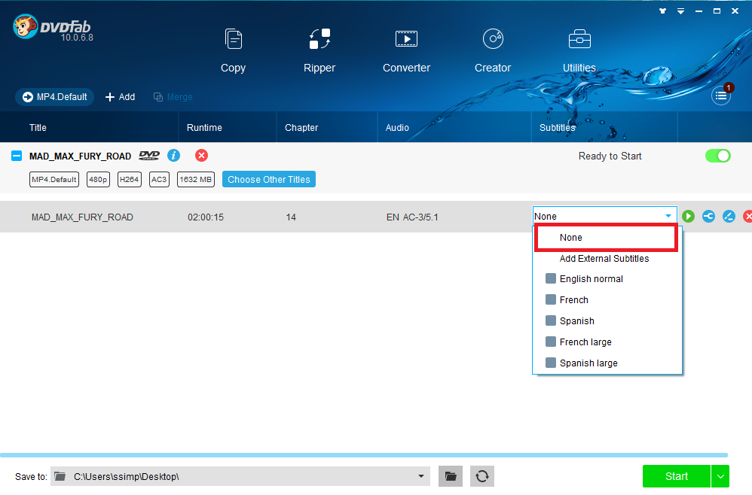Open the video edit pencil icon
The image size is (752, 495).
pyautogui.click(x=729, y=217)
